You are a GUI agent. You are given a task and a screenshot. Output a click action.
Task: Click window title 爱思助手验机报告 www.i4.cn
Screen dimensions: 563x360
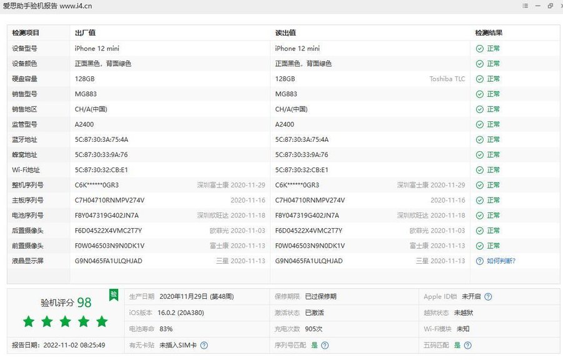coord(48,6)
